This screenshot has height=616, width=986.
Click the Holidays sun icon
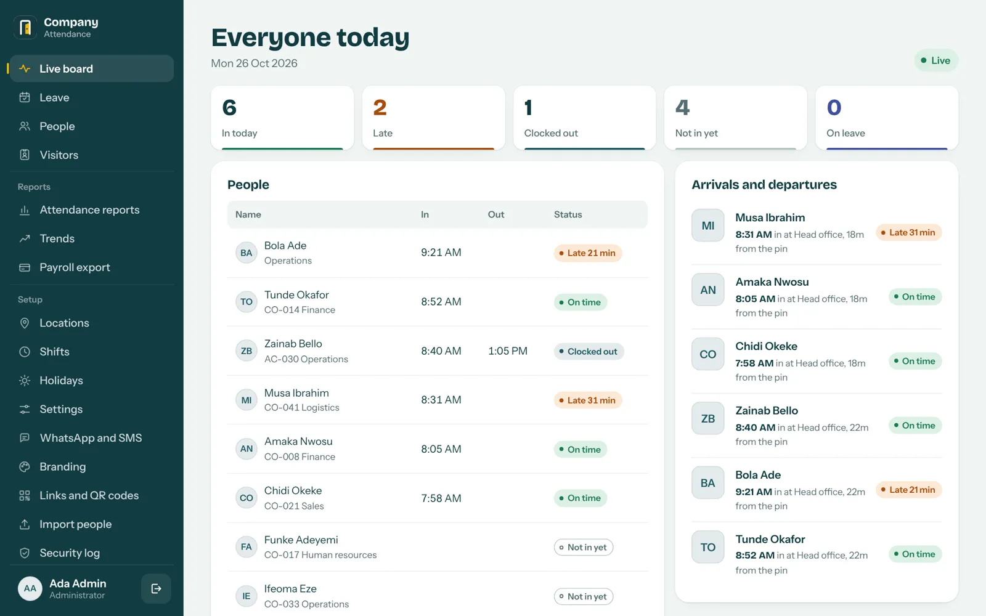click(x=25, y=381)
